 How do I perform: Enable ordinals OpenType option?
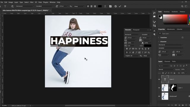coord(145,52)
